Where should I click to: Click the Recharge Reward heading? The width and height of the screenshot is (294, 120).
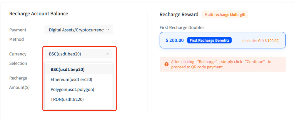pyautogui.click(x=179, y=14)
